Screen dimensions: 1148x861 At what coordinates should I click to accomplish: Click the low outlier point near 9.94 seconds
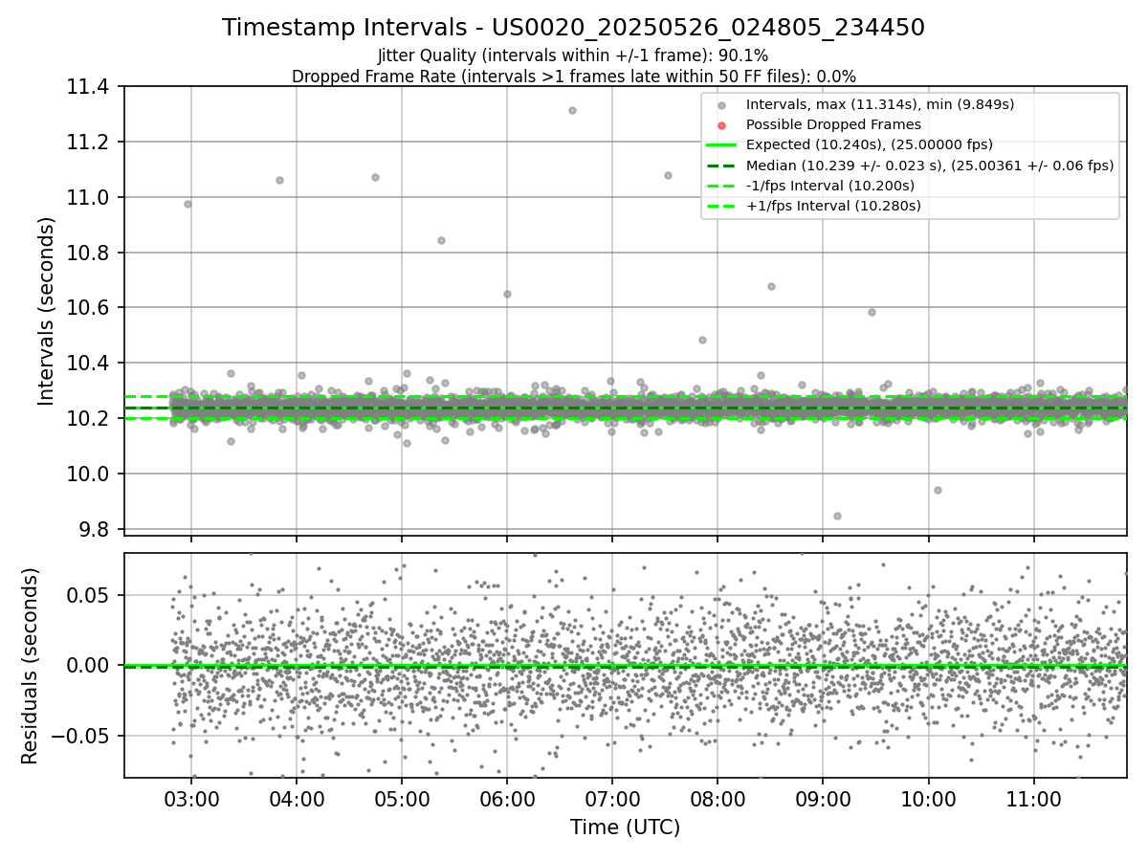tap(938, 490)
